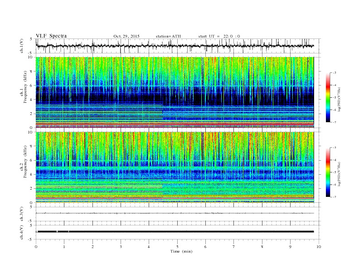The image size is (359, 277).
Task: Click the ch.2 "Frequency (kHz)" axis label
Action: pyautogui.click(x=25, y=162)
